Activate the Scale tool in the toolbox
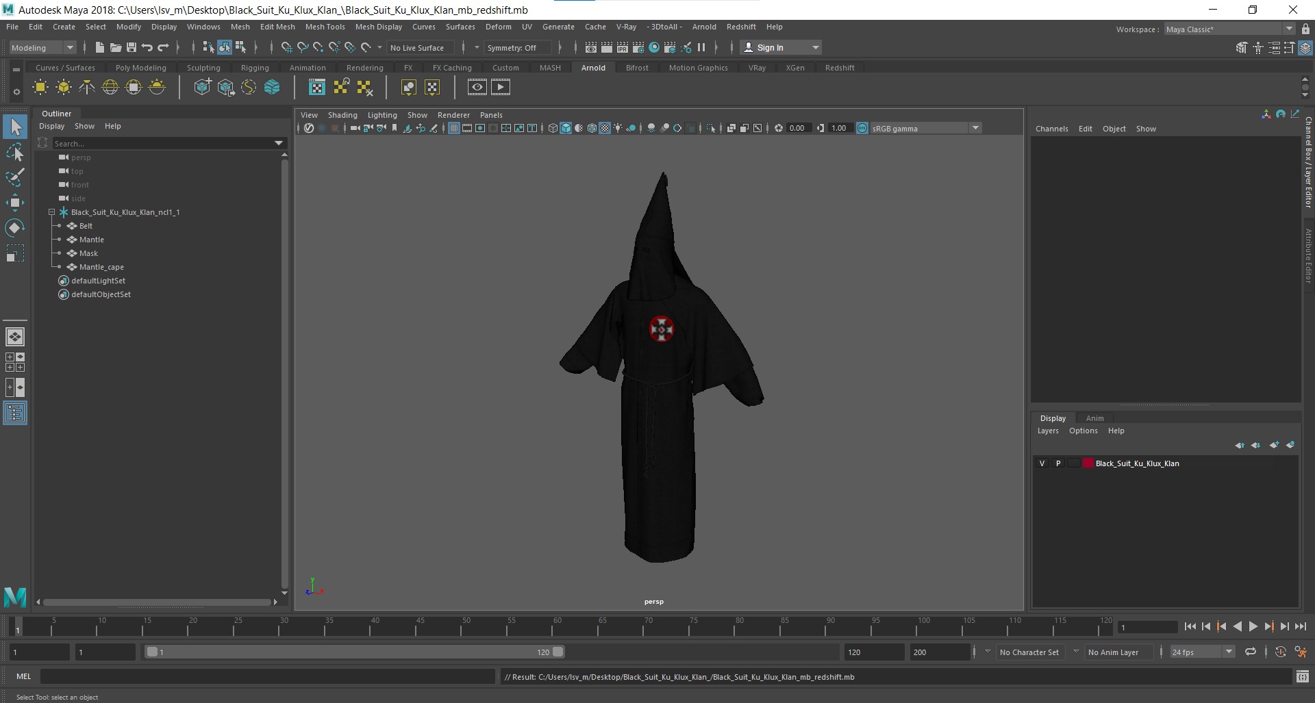 pos(15,254)
